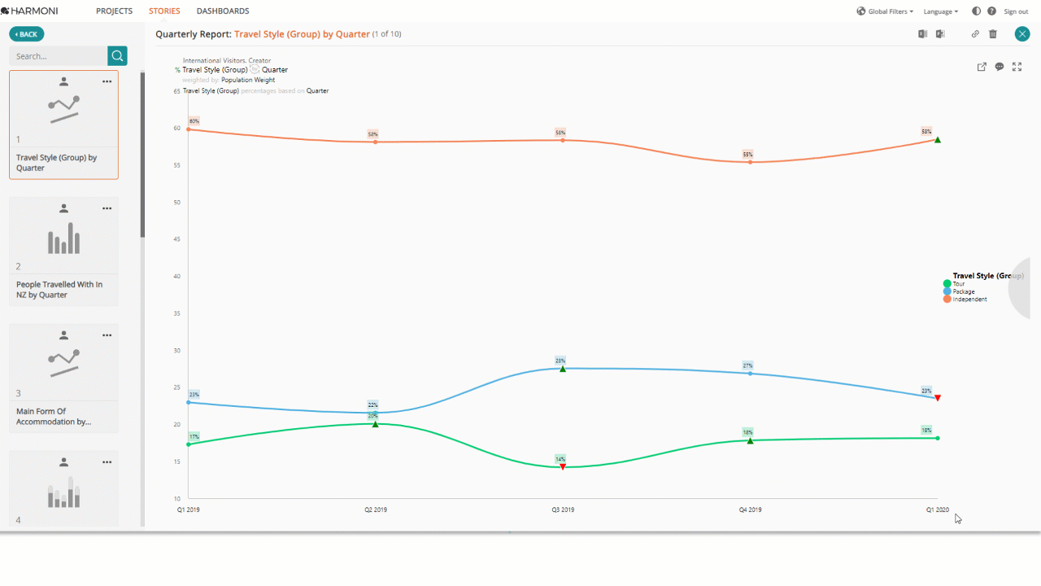1041x586 pixels.
Task: Open the help question mark icon
Action: (991, 11)
